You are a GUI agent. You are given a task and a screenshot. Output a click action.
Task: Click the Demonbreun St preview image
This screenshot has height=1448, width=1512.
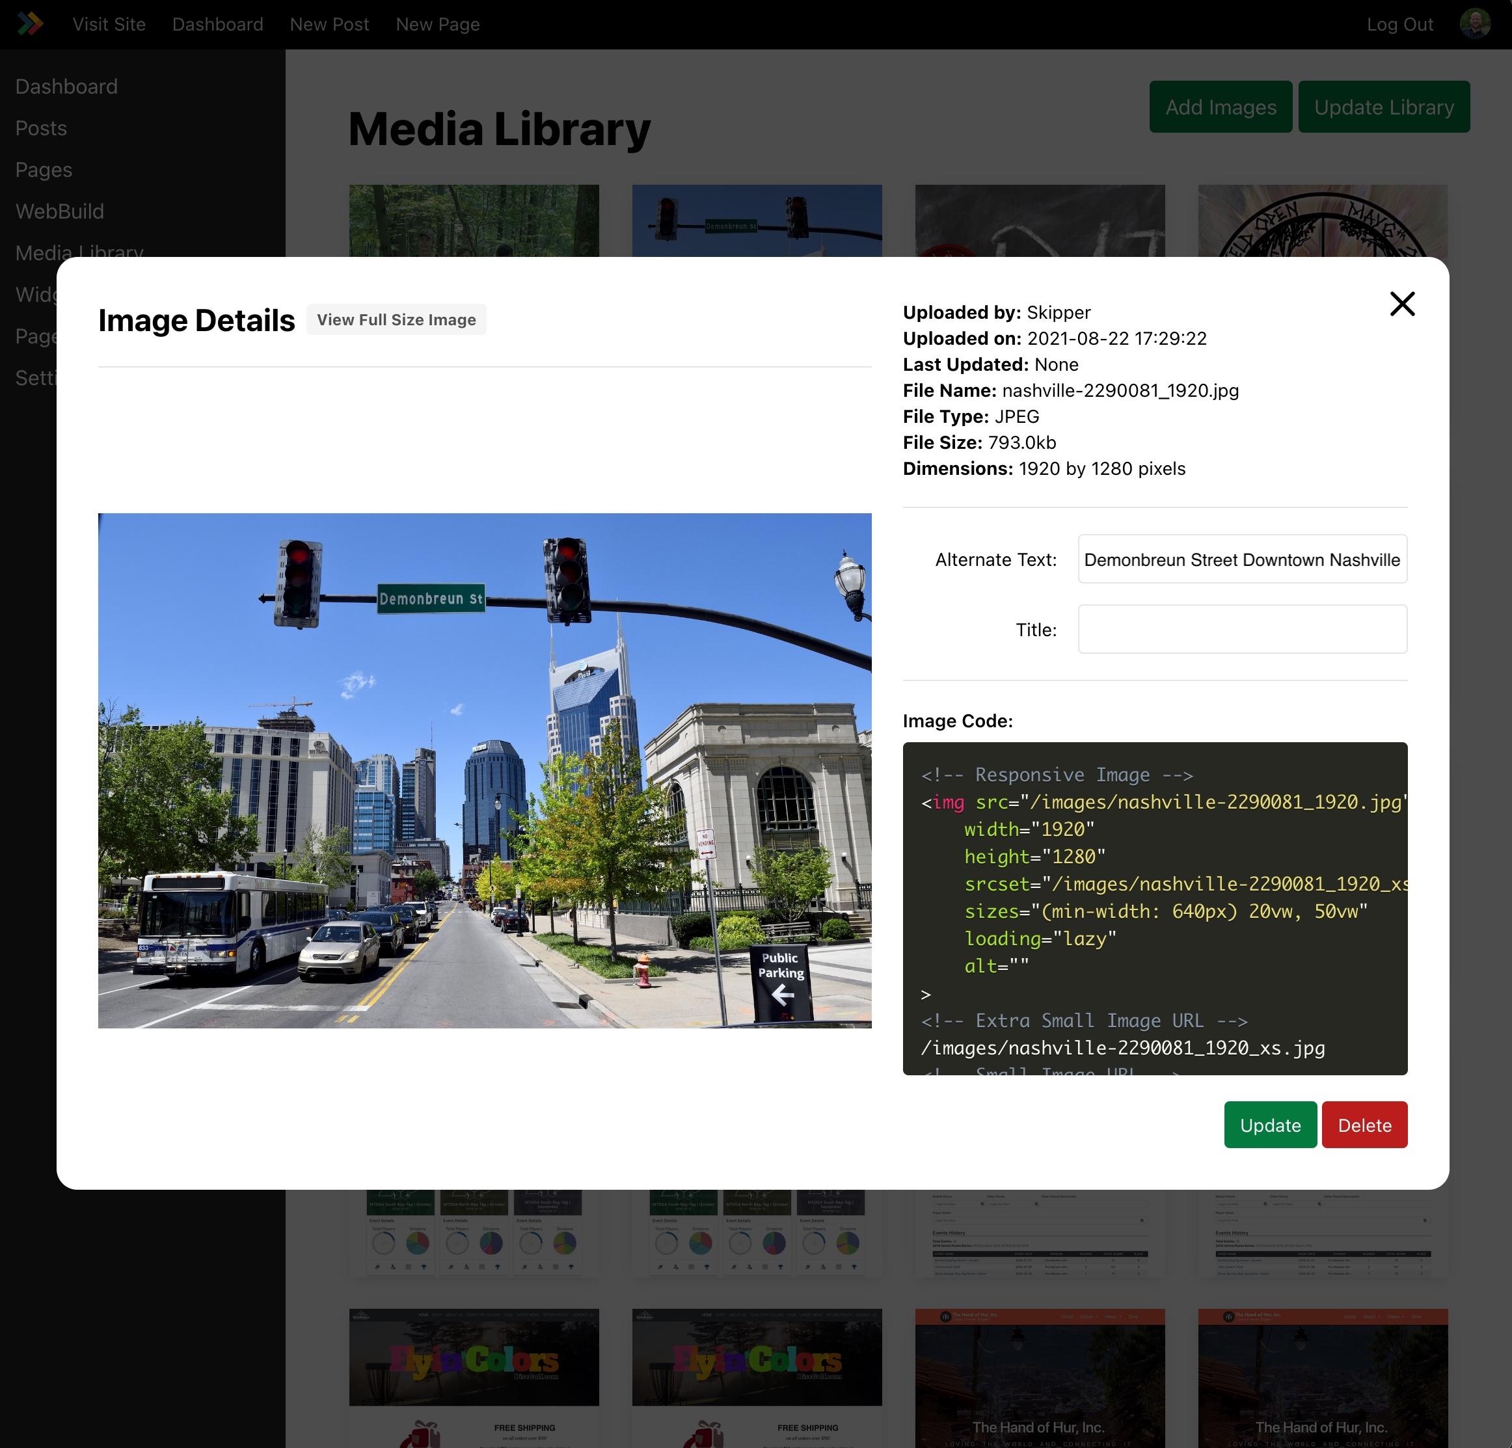485,771
